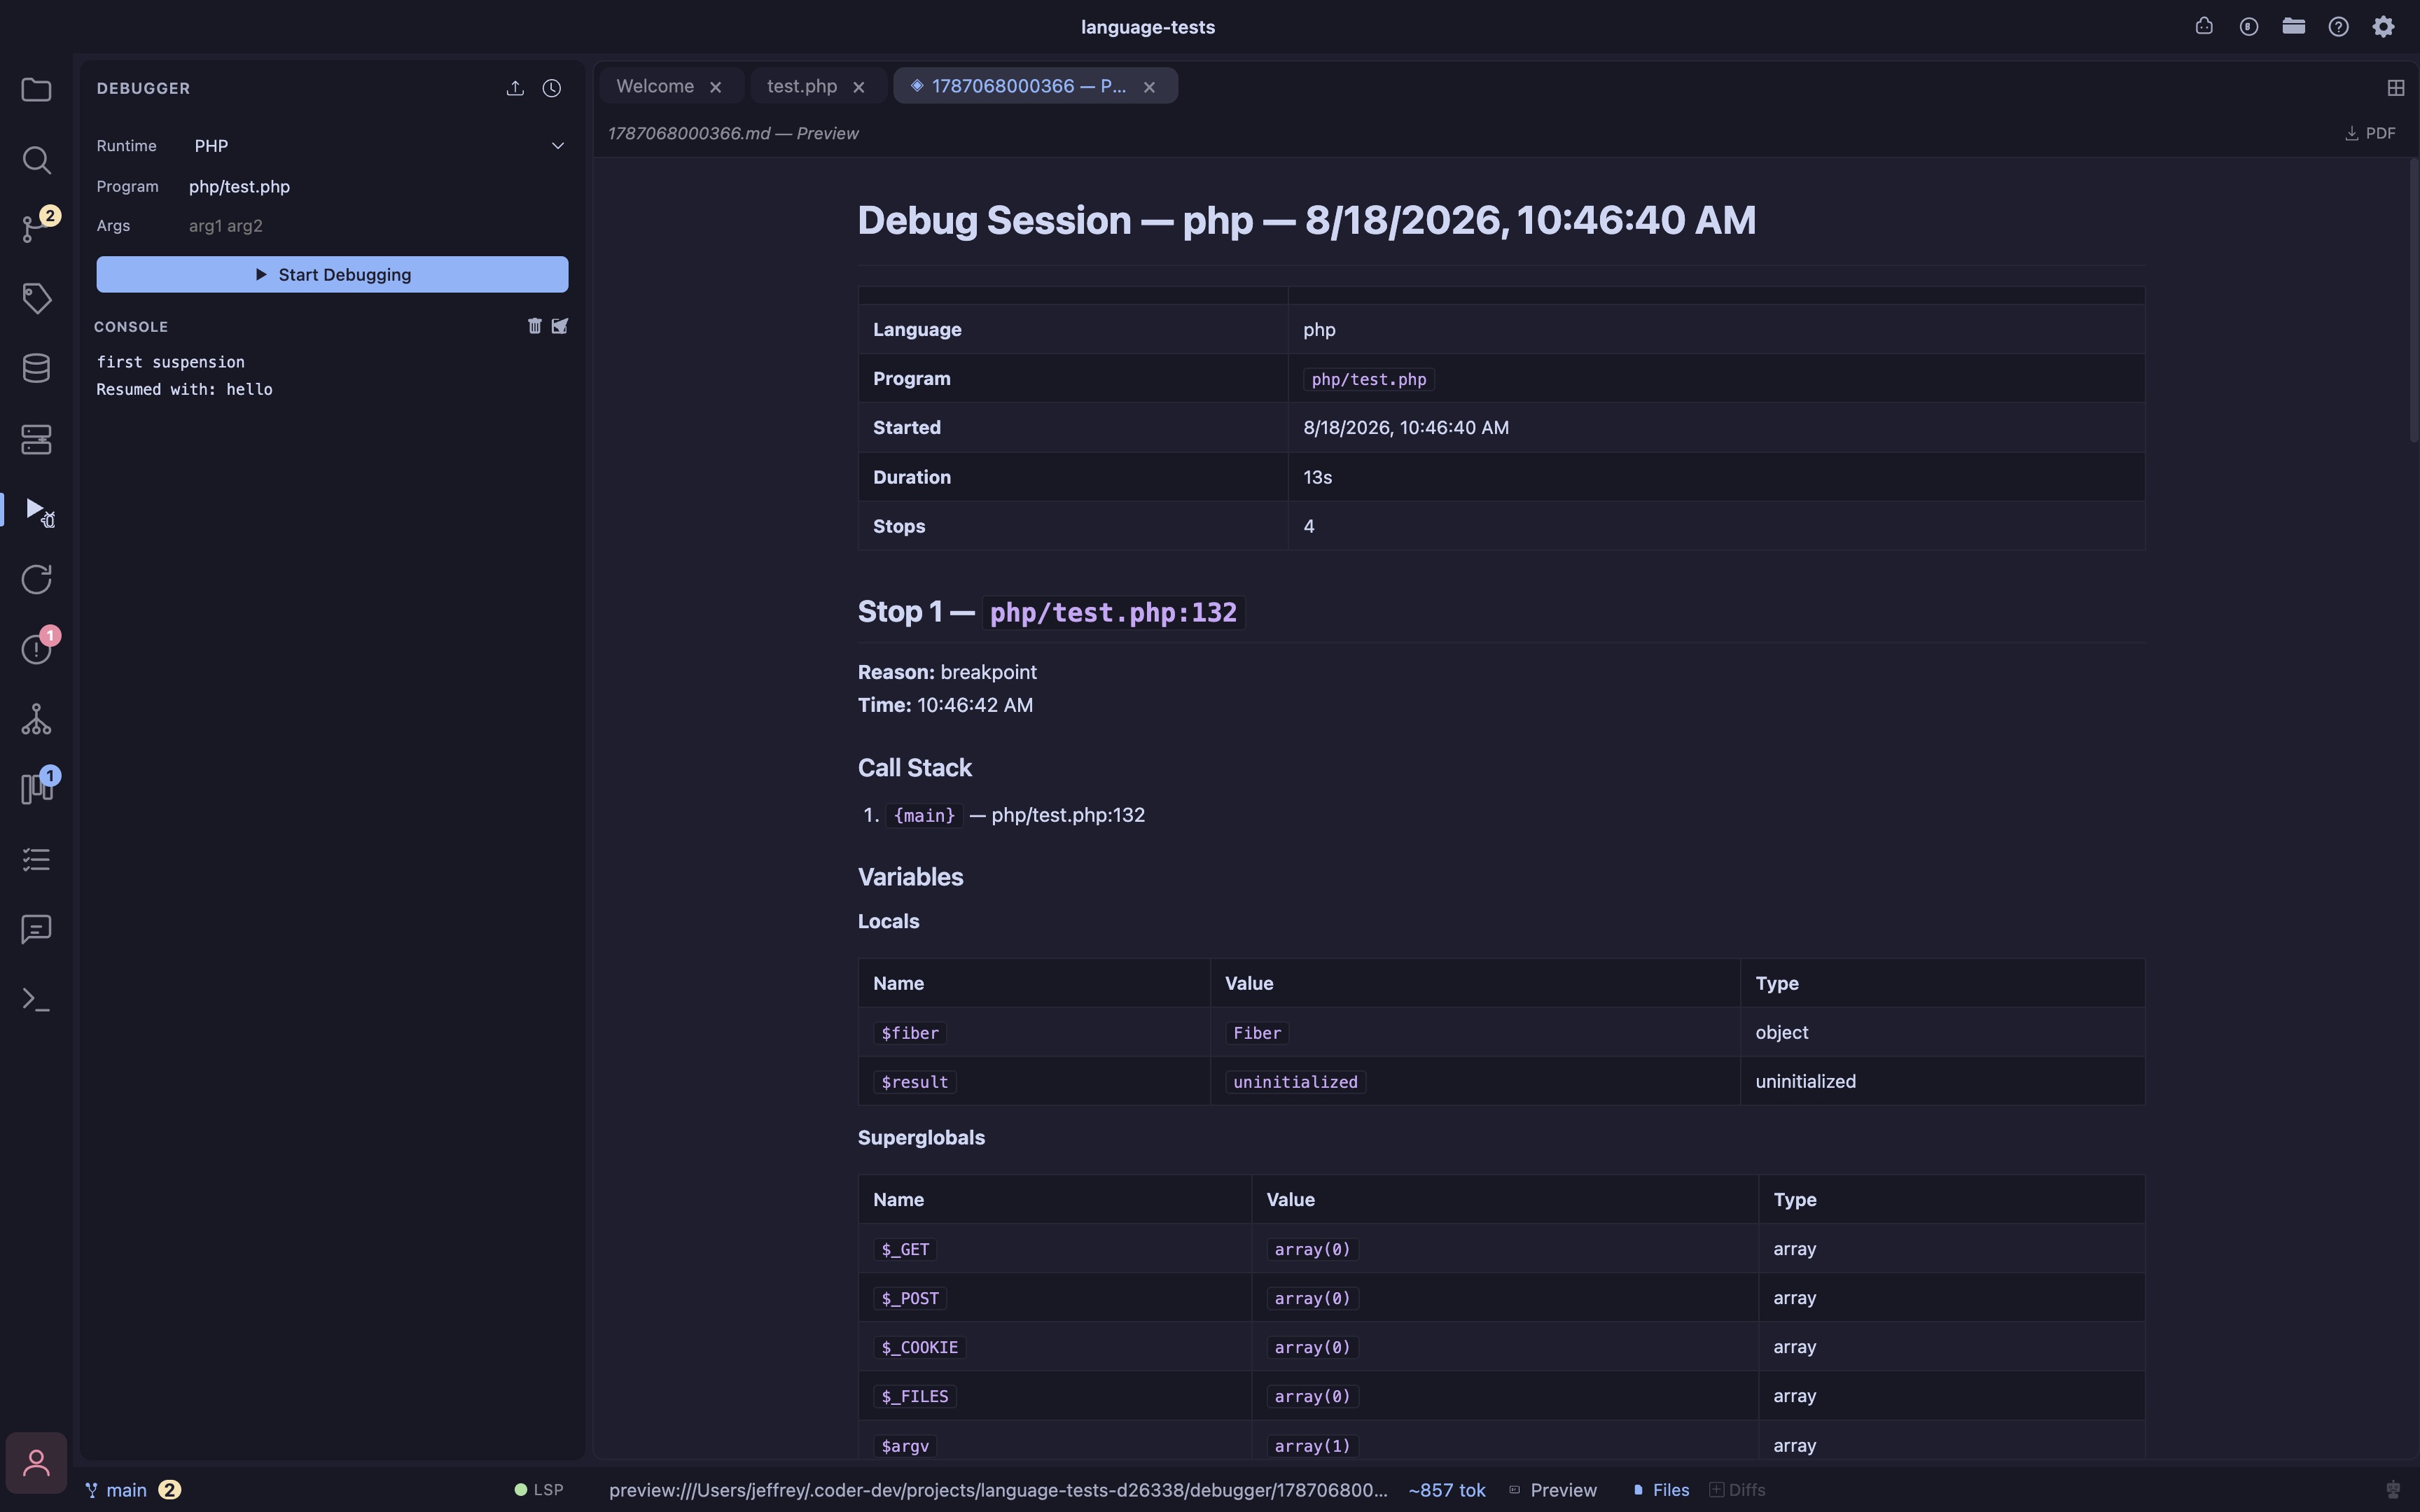Open source control panel with badge 2
2420x1512 pixels.
pos(36,229)
